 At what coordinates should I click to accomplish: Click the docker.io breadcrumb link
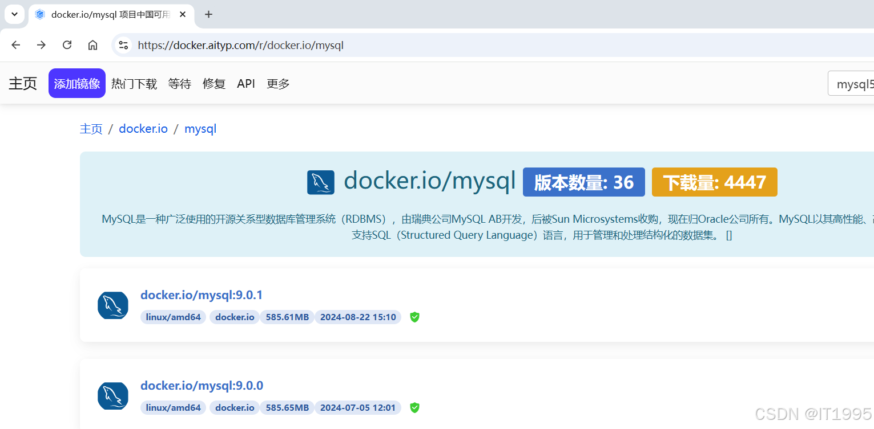143,129
